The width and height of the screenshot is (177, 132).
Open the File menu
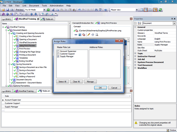click(x=4, y=5)
